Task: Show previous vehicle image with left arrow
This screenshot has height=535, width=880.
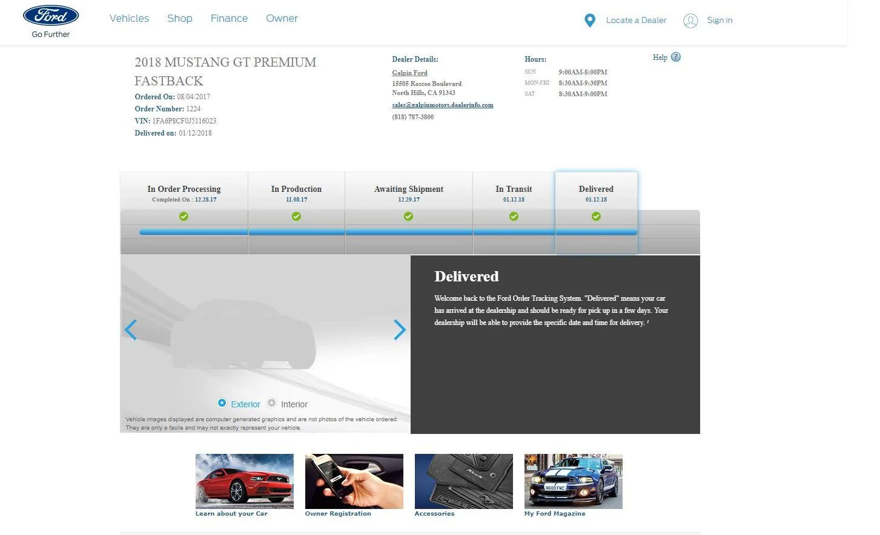Action: click(x=130, y=330)
